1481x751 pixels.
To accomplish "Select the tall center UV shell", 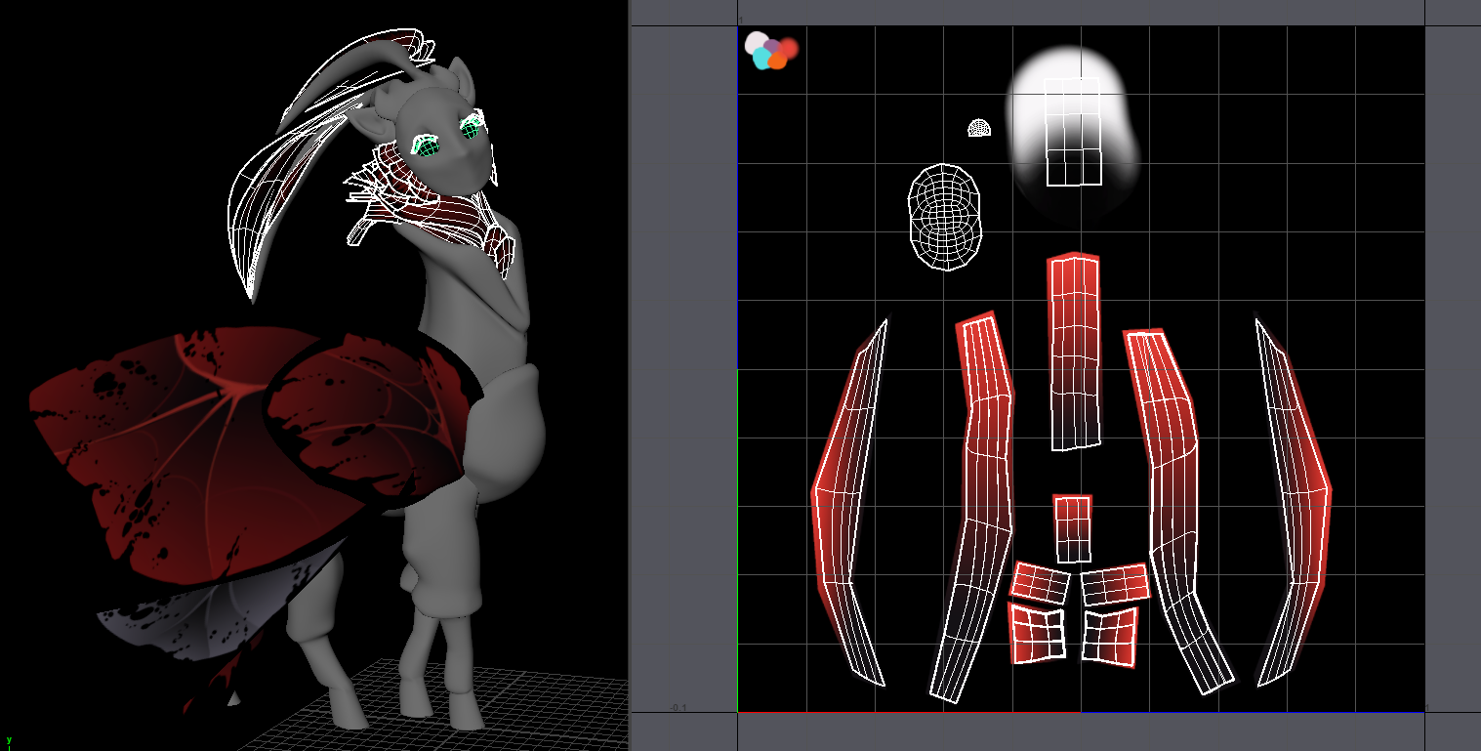I will coord(1074,353).
